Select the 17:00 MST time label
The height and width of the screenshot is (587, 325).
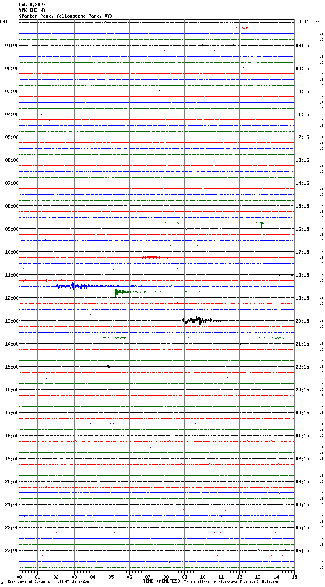pos(12,413)
